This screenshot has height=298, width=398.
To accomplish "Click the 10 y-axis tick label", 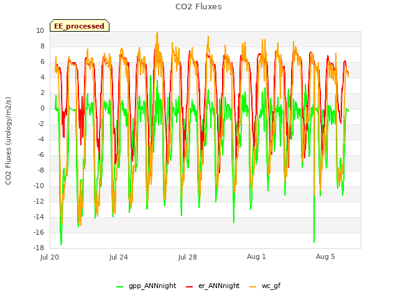I will coord(40,30).
